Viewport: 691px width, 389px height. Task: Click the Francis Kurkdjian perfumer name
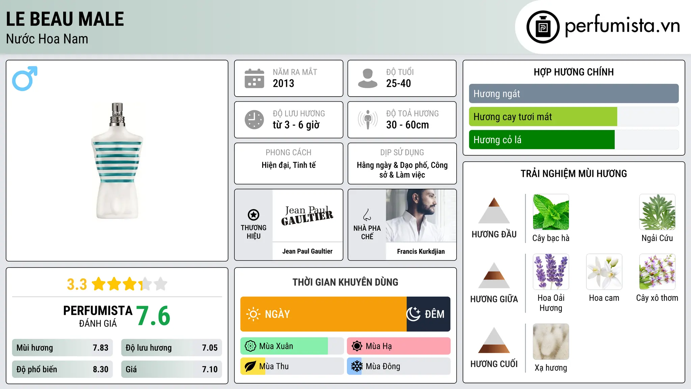421,251
